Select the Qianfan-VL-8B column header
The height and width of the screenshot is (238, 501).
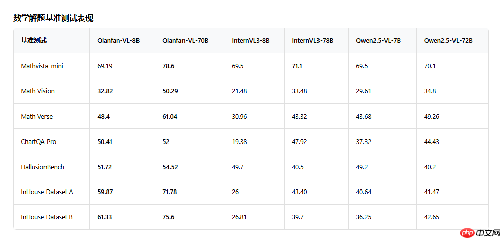click(118, 40)
